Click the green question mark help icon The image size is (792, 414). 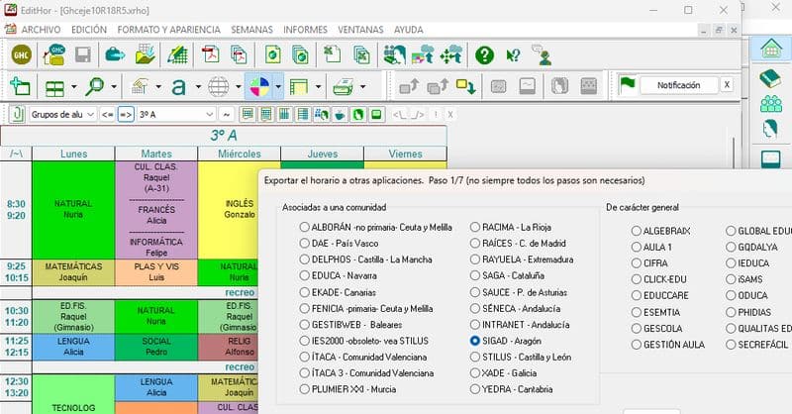click(484, 54)
